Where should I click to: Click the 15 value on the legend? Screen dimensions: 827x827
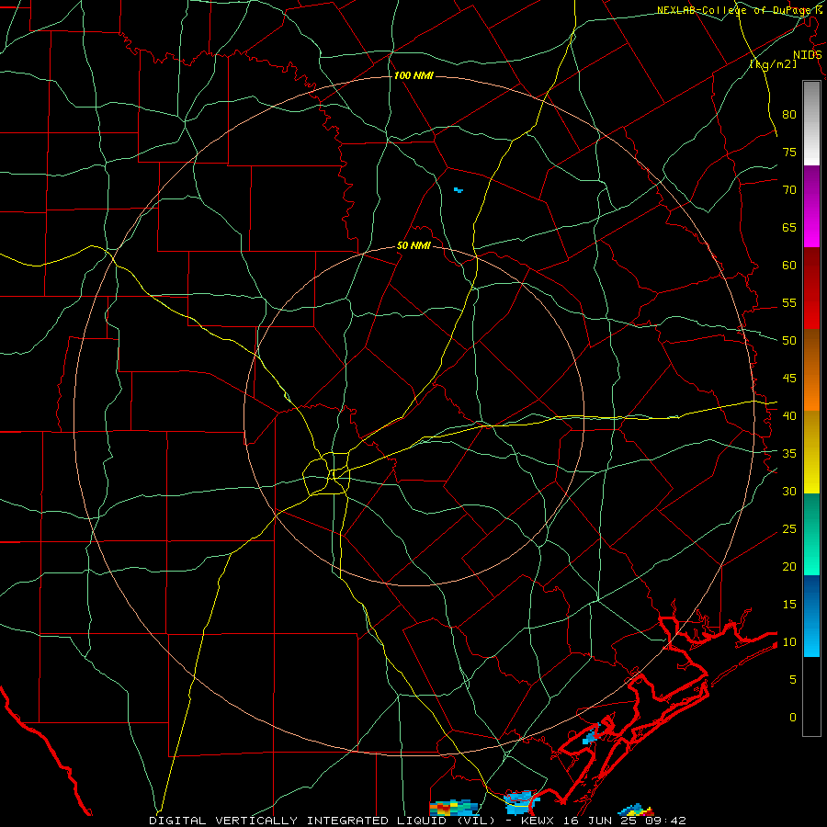[x=789, y=605]
